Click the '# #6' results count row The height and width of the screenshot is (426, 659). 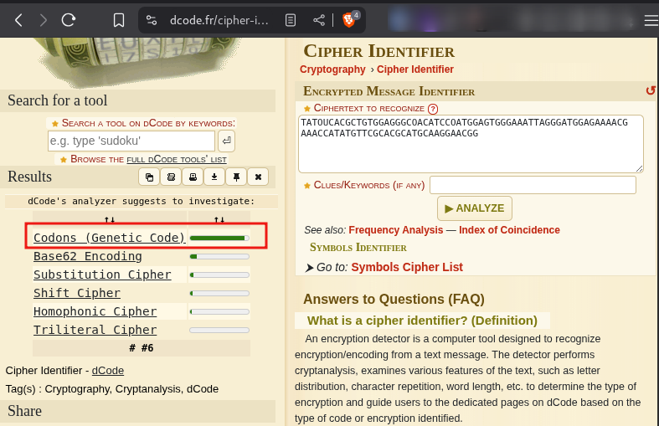coord(142,348)
